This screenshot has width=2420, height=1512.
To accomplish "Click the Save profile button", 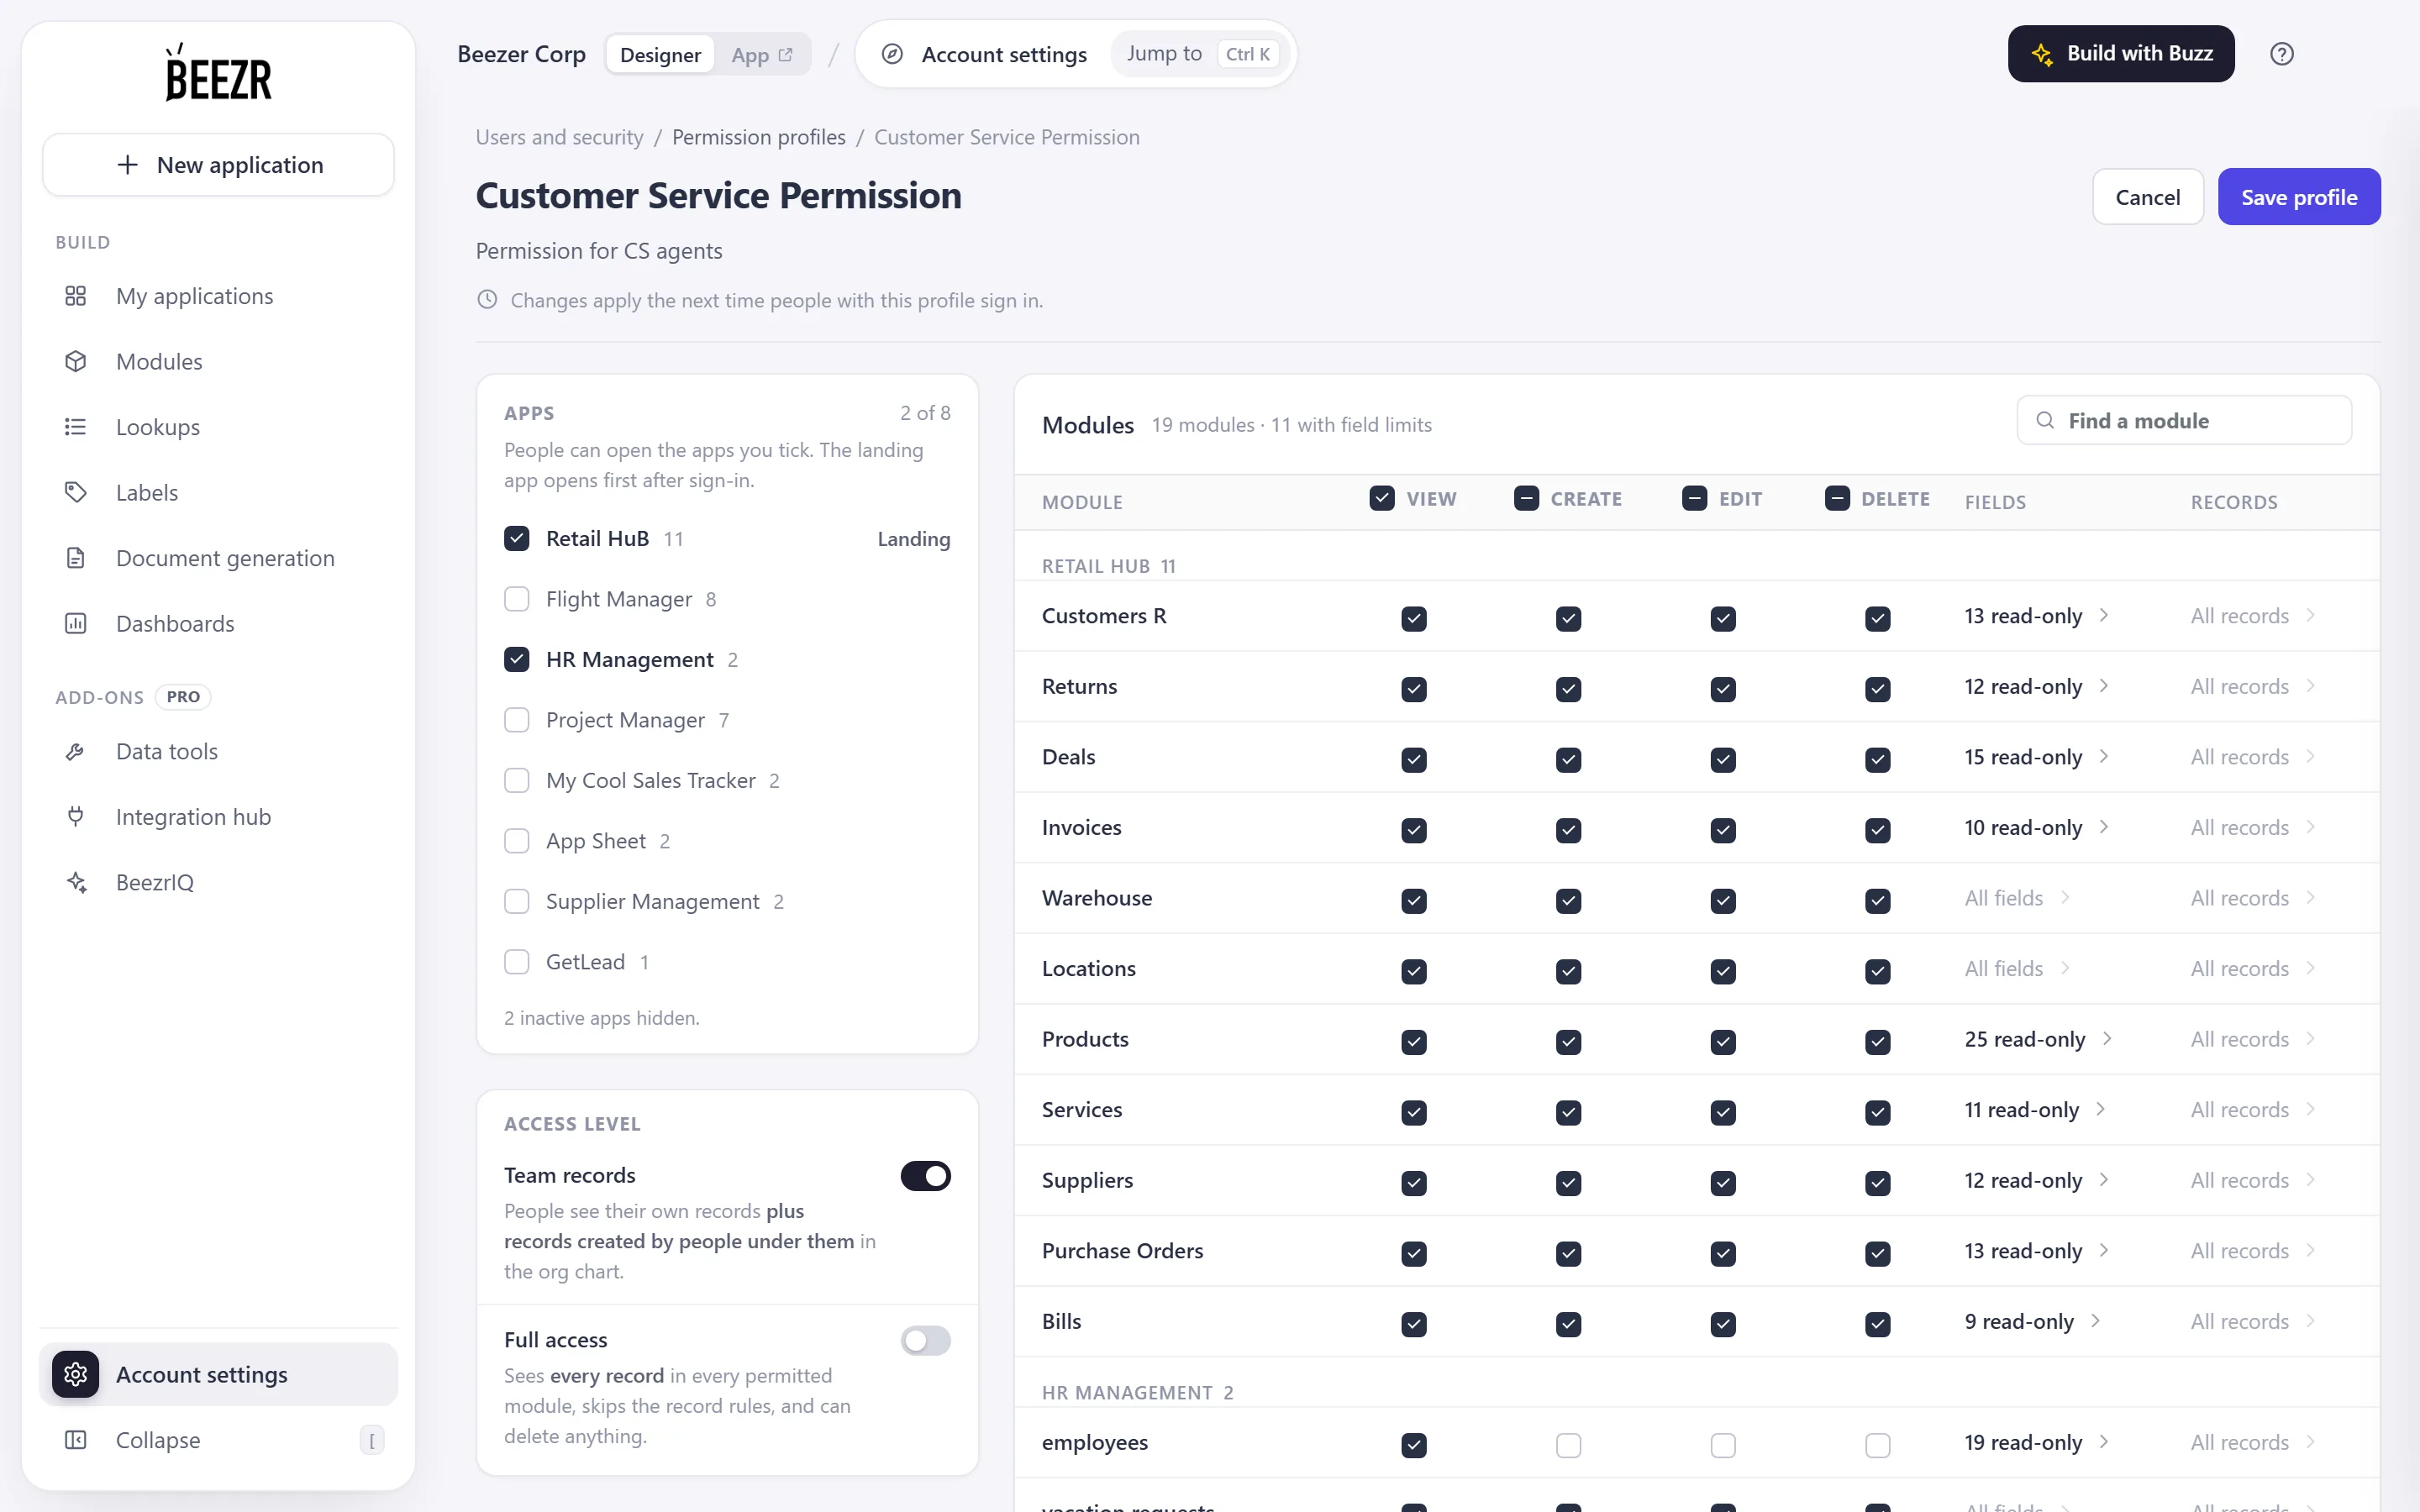I will pos(2298,197).
